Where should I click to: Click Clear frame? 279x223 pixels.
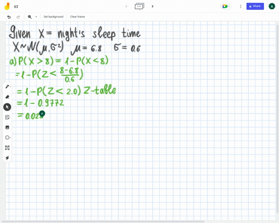(77, 17)
